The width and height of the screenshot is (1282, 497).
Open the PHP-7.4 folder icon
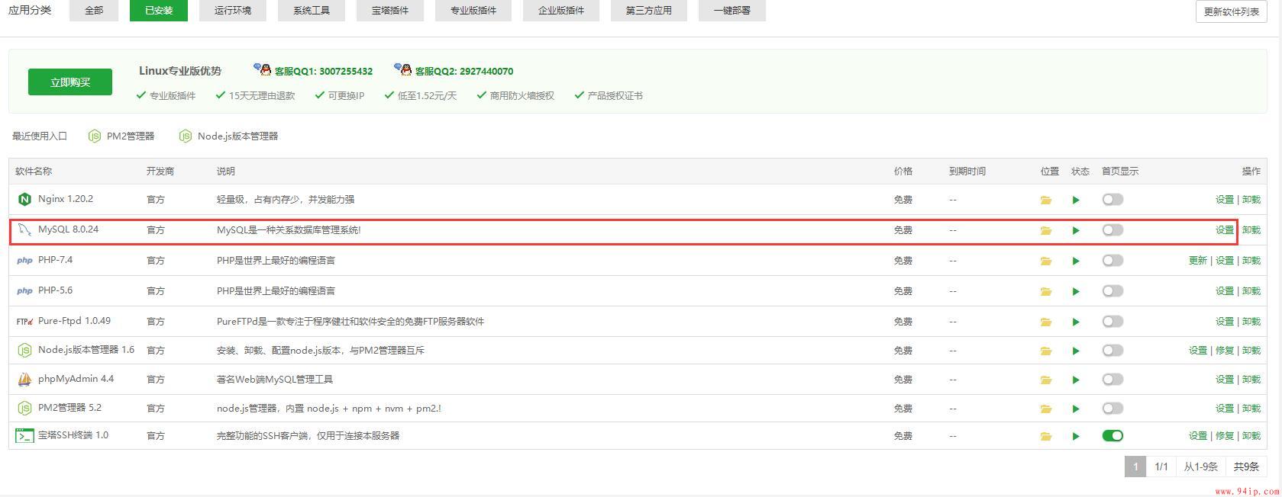1045,261
